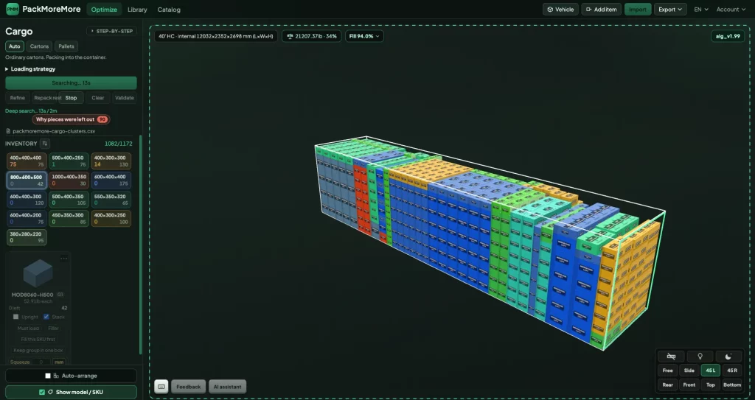Switch to the Library tab
The width and height of the screenshot is (755, 400).
pyautogui.click(x=137, y=9)
